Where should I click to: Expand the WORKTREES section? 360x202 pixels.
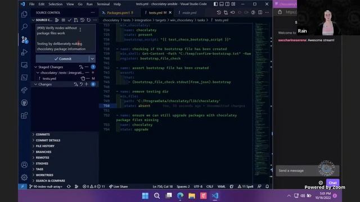pos(44,175)
